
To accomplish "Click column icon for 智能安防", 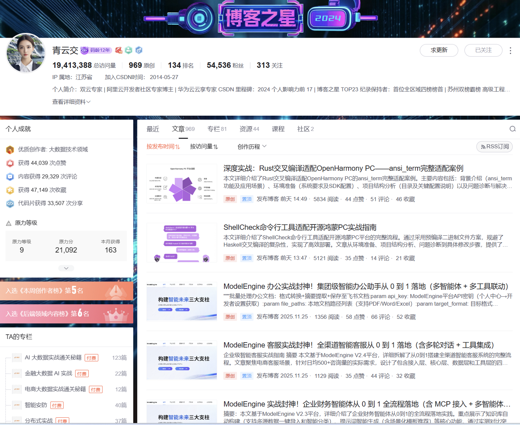I will coord(17,405).
